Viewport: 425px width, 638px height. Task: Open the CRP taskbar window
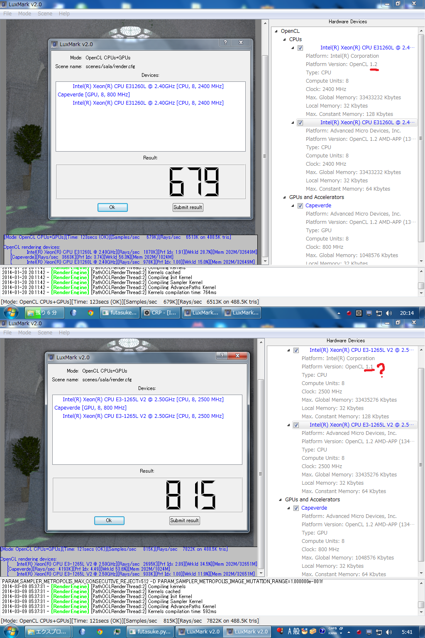[x=160, y=313]
